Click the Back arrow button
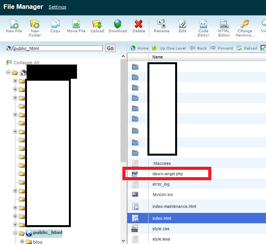Image resolution: width=266 pixels, height=244 pixels. [x=198, y=48]
